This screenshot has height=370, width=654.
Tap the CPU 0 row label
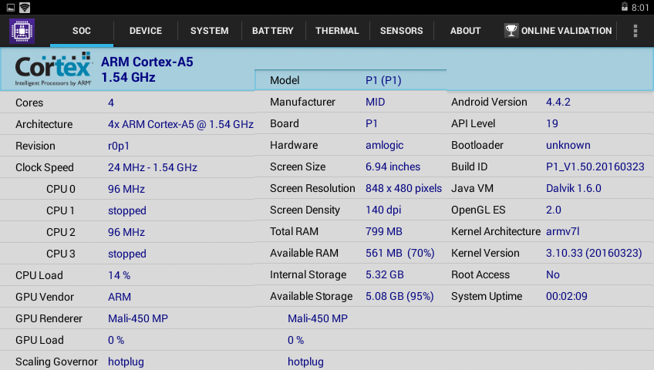click(x=61, y=189)
